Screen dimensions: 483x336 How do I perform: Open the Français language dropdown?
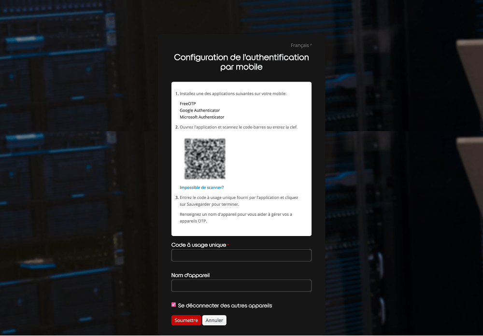click(299, 45)
